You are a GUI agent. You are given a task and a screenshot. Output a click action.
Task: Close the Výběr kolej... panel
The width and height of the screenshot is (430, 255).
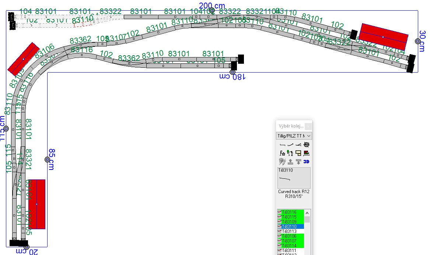(x=308, y=126)
